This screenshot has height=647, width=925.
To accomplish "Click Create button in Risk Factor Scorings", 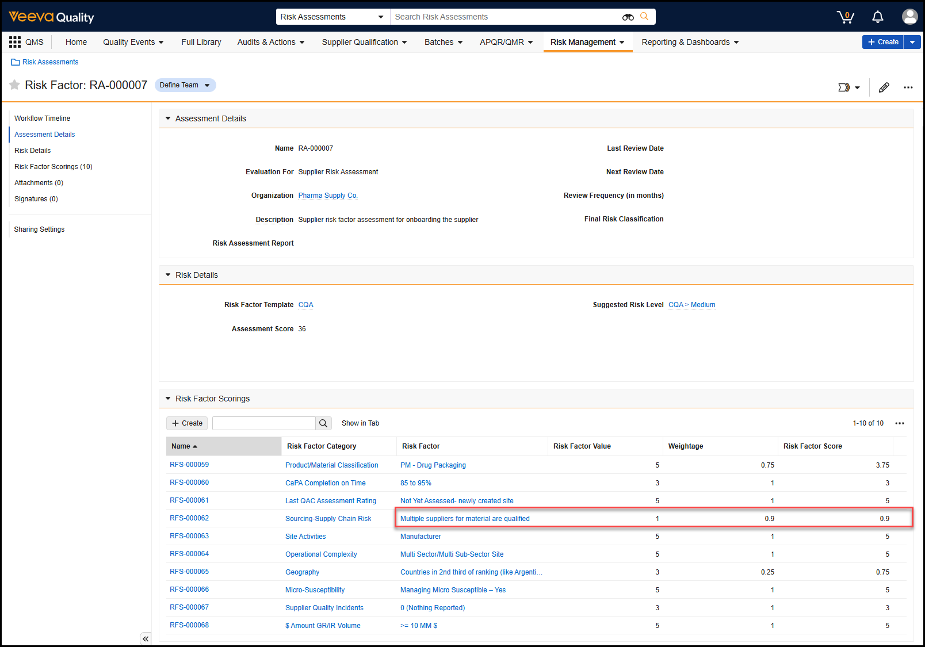I will pyautogui.click(x=188, y=423).
